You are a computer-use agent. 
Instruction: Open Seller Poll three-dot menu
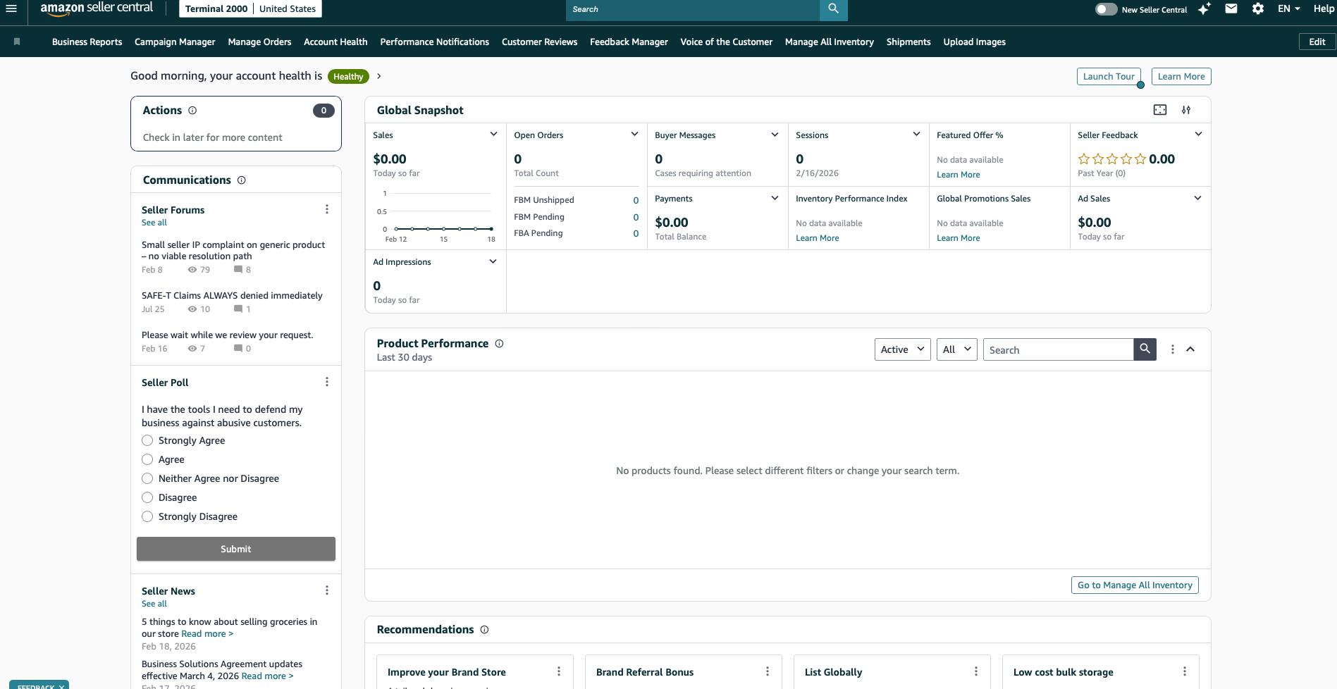click(327, 382)
